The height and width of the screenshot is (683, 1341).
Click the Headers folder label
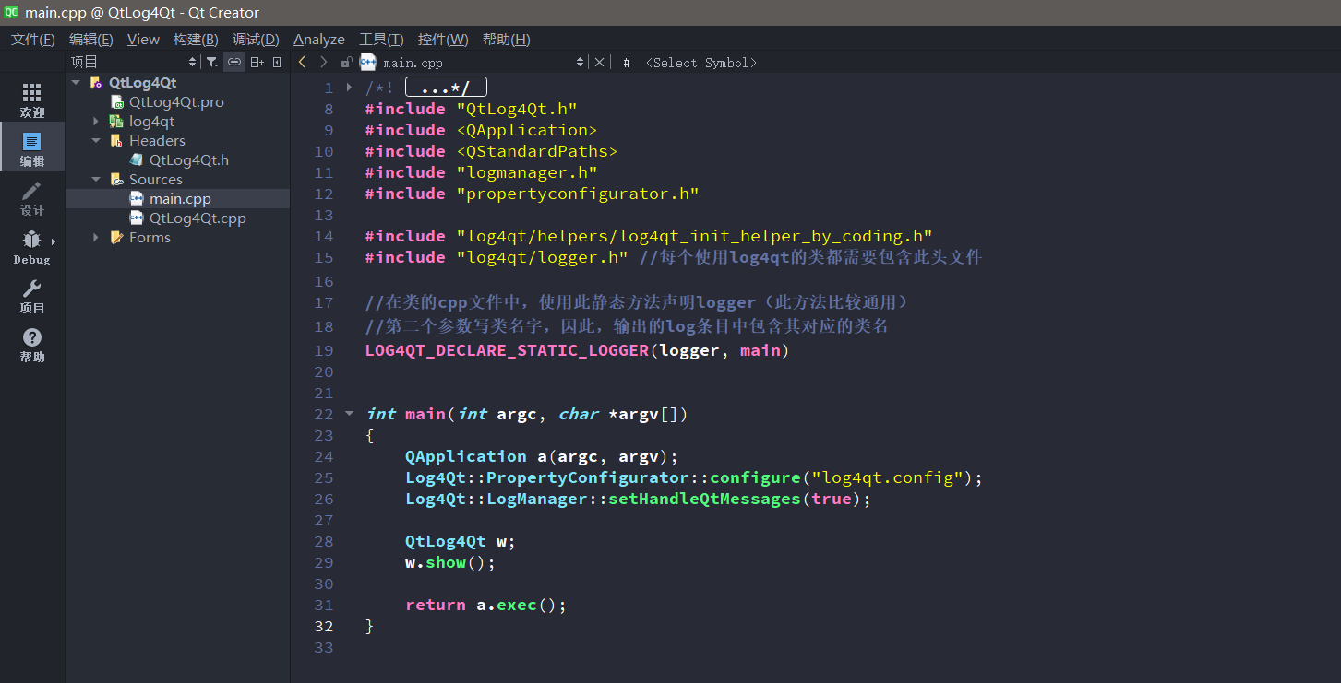pos(157,141)
